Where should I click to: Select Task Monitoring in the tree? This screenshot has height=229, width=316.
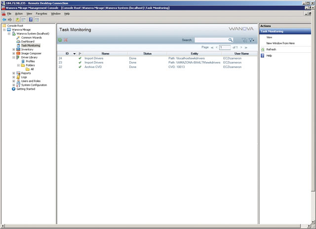coord(31,46)
